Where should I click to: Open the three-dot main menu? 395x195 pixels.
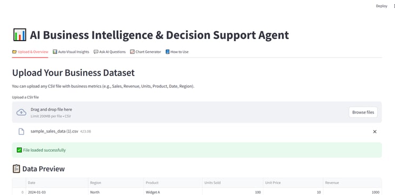[394, 6]
